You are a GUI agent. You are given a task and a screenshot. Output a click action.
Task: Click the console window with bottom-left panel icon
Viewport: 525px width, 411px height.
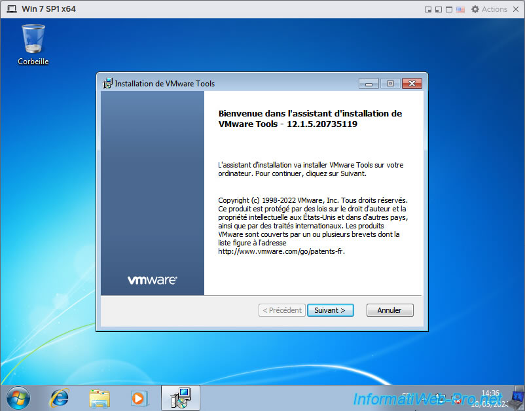439,9
